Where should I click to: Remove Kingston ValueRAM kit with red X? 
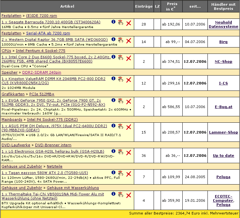coord(129,80)
